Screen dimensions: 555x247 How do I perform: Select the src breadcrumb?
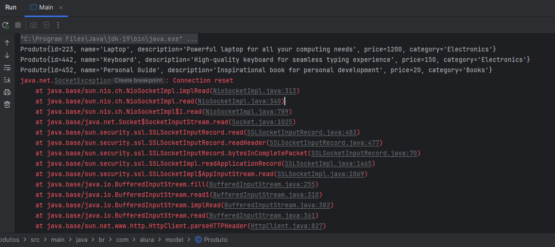35,240
